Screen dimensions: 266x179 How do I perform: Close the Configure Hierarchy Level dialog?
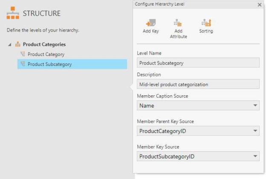tap(260, 5)
